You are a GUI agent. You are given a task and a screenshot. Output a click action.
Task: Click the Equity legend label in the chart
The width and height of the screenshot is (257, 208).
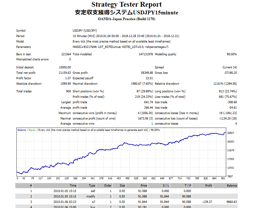(32, 130)
